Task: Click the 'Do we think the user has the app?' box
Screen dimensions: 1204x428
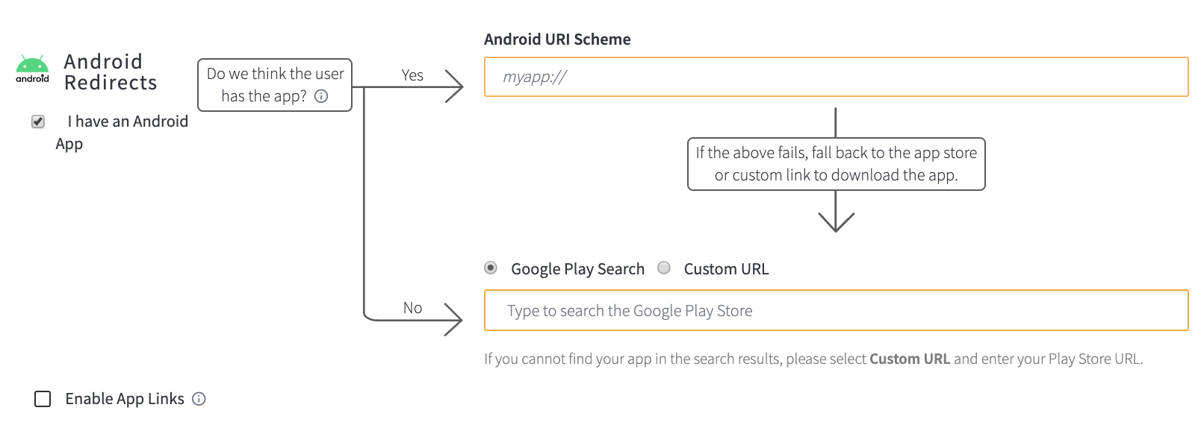Action: pyautogui.click(x=275, y=85)
